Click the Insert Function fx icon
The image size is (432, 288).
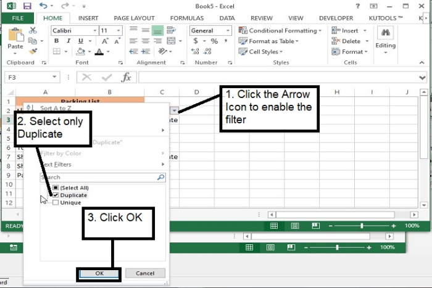(x=126, y=77)
